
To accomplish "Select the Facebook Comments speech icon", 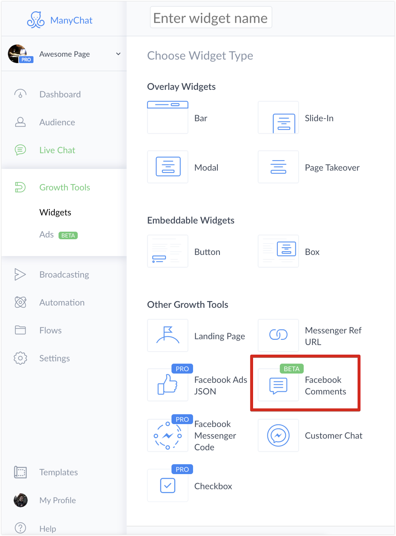I will pyautogui.click(x=278, y=385).
